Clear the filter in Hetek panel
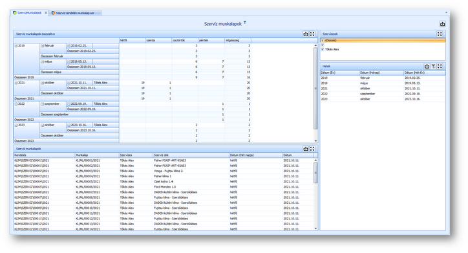The height and width of the screenshot is (253, 468). pyautogui.click(x=433, y=66)
